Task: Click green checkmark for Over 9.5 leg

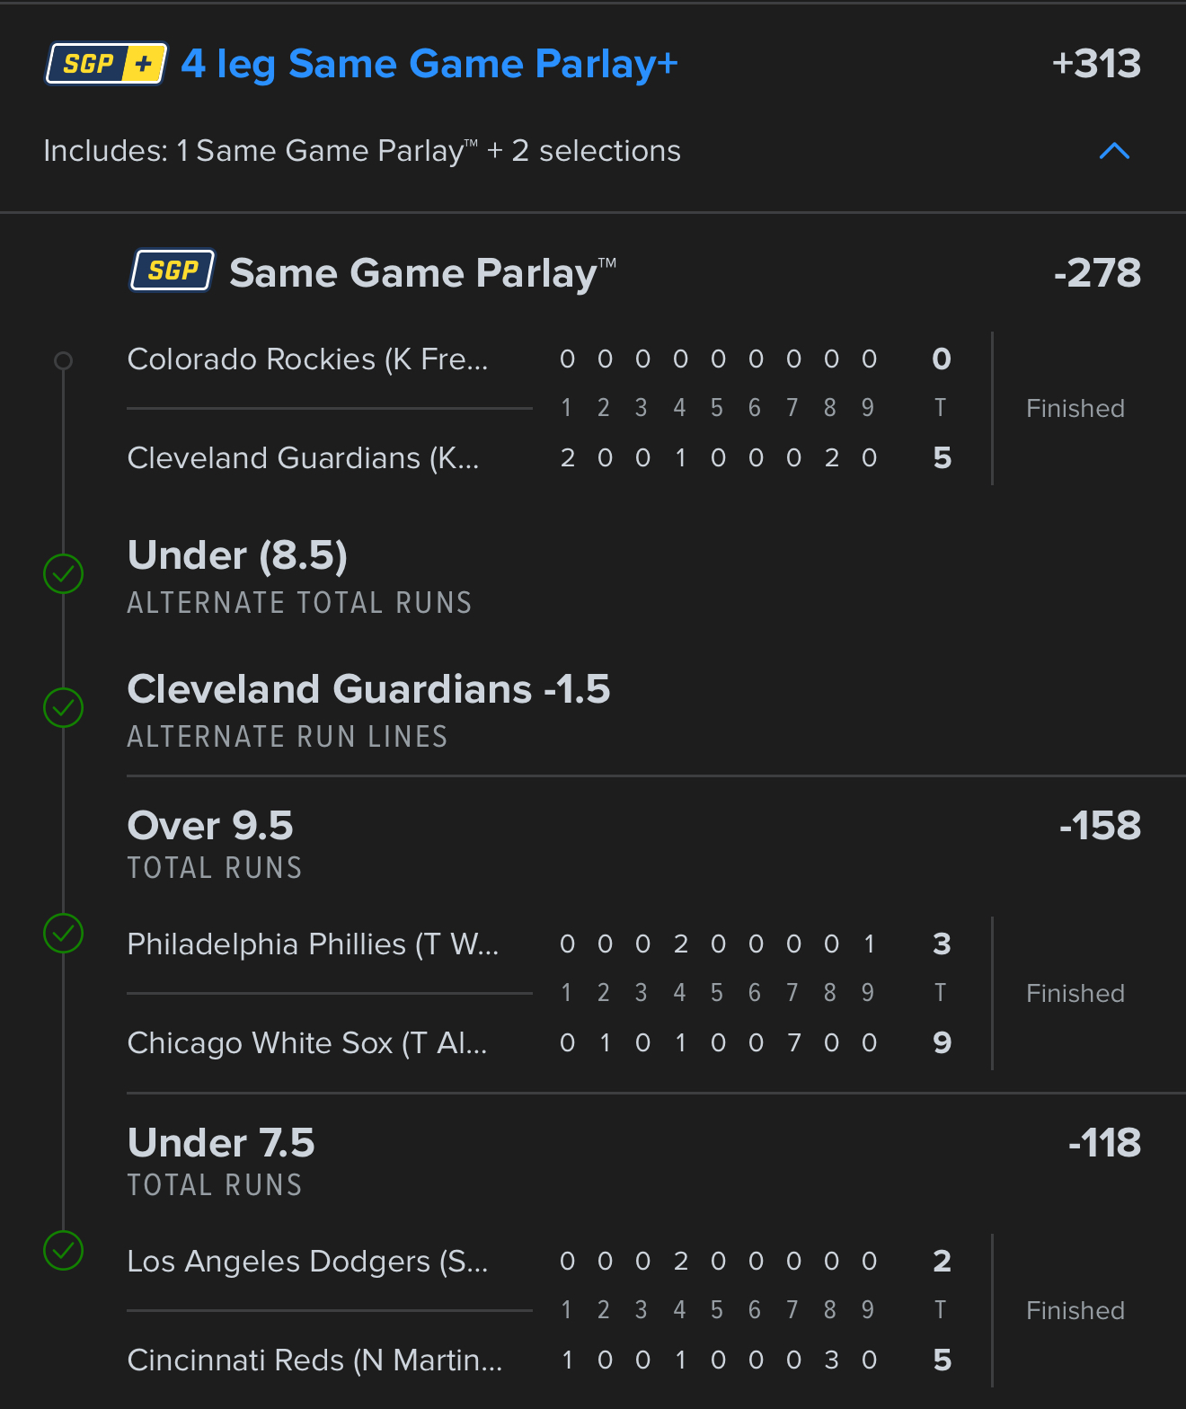Action: 64,933
